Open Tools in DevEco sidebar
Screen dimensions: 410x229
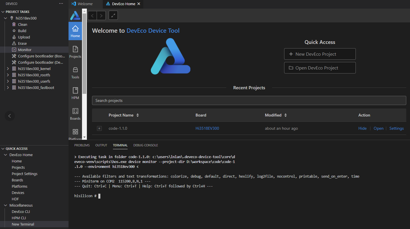(x=75, y=72)
